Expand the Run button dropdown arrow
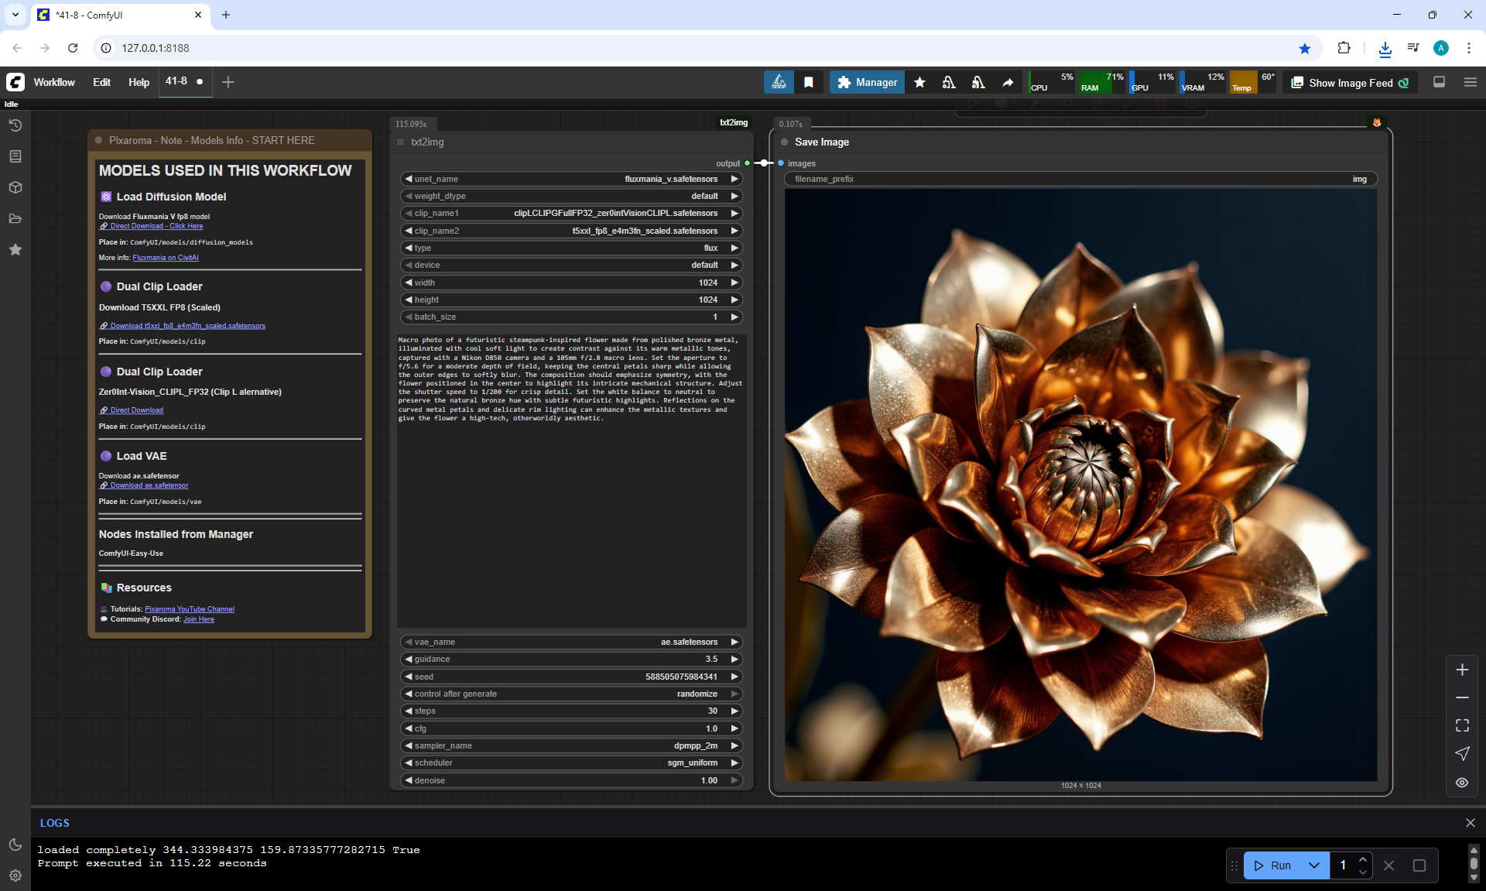The width and height of the screenshot is (1486, 891). pyautogui.click(x=1313, y=865)
